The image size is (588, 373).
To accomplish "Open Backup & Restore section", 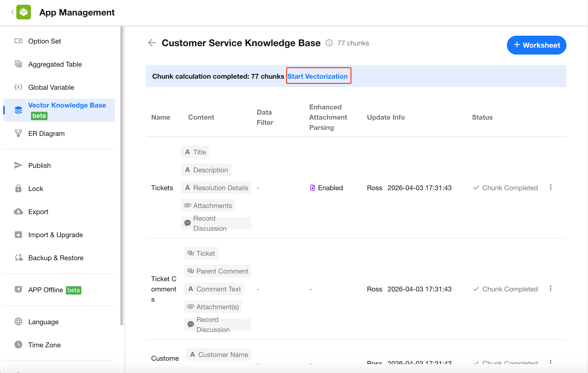I will 56,258.
